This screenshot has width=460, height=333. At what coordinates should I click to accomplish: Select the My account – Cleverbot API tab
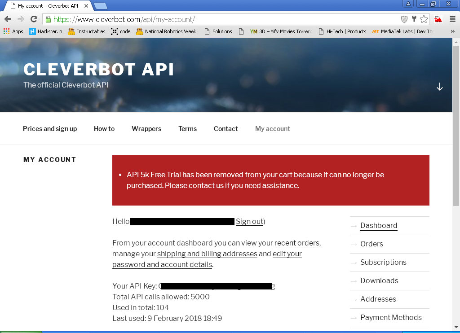point(48,6)
